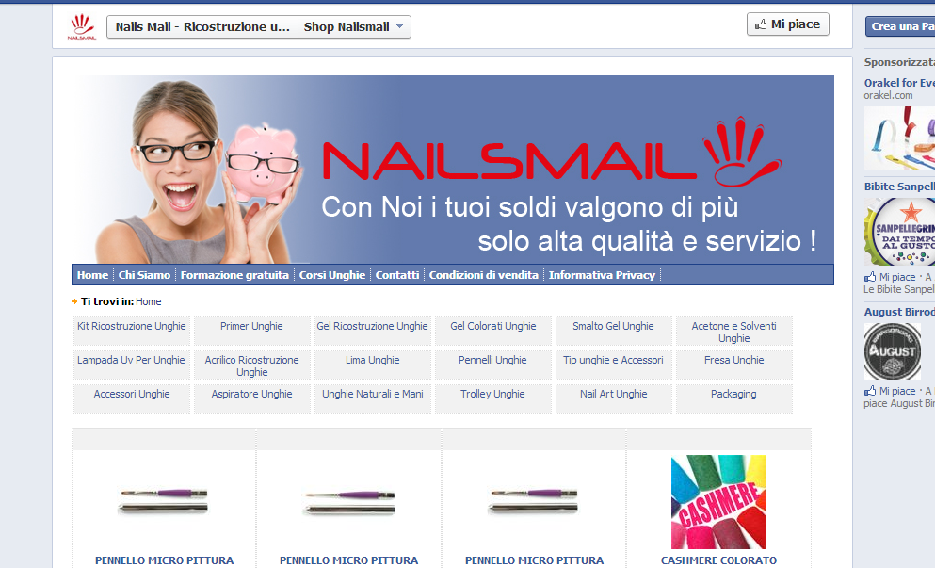Open Nail Art Unghie category
The width and height of the screenshot is (935, 568).
614,395
